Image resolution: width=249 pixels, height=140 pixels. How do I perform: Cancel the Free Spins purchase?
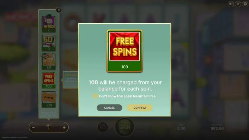pyautogui.click(x=110, y=108)
